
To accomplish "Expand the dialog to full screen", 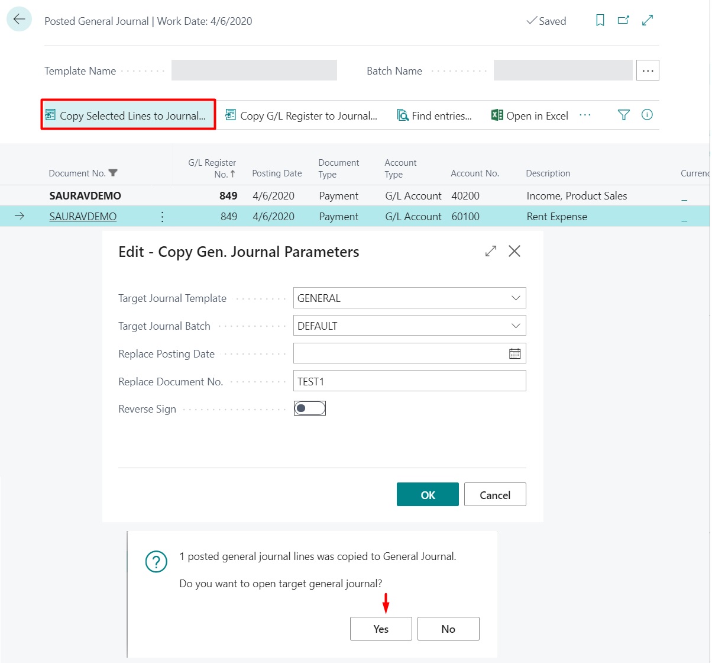I will pos(490,251).
